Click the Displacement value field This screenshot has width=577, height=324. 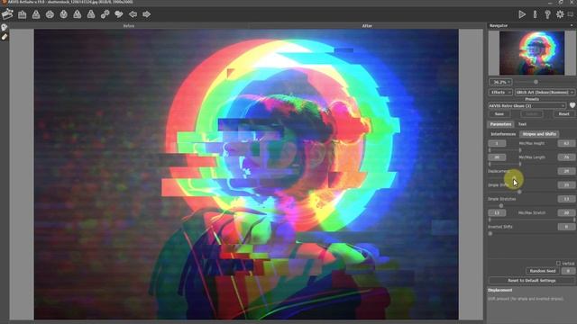[566, 171]
